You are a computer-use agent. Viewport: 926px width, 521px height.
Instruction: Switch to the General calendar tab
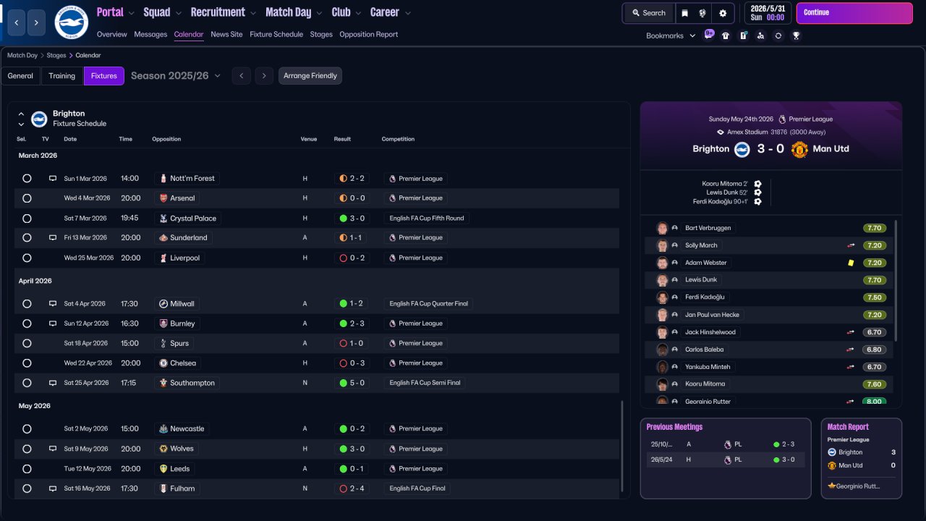20,76
